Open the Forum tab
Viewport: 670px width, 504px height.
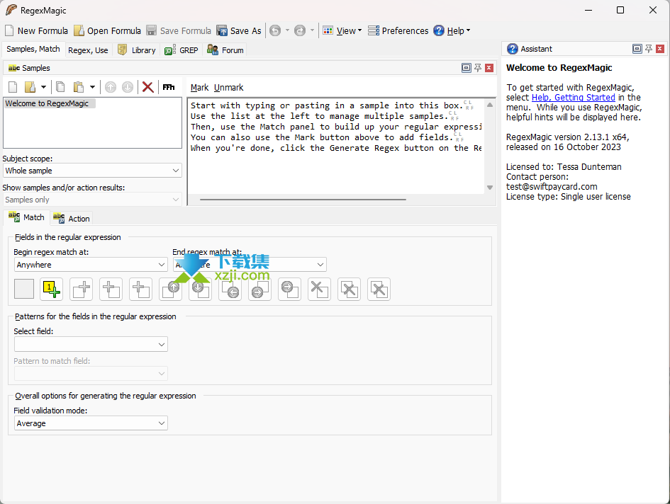coord(225,50)
